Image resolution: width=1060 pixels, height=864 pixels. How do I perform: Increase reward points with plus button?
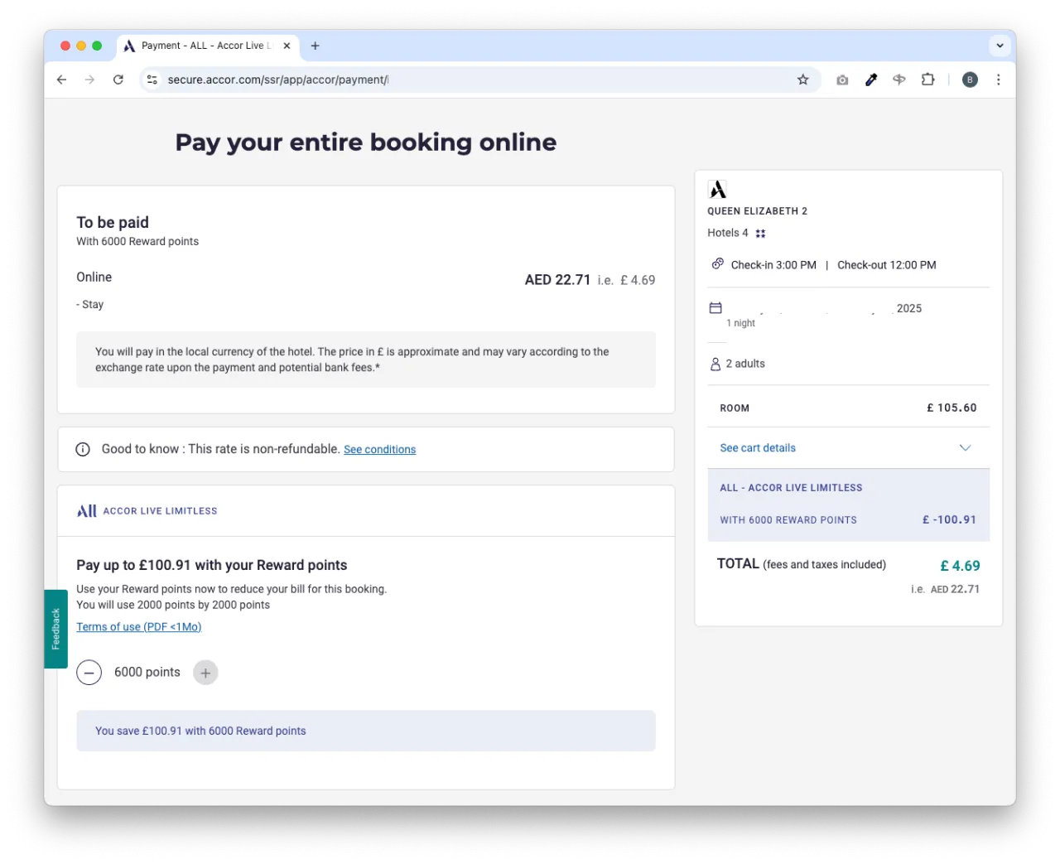pyautogui.click(x=205, y=672)
